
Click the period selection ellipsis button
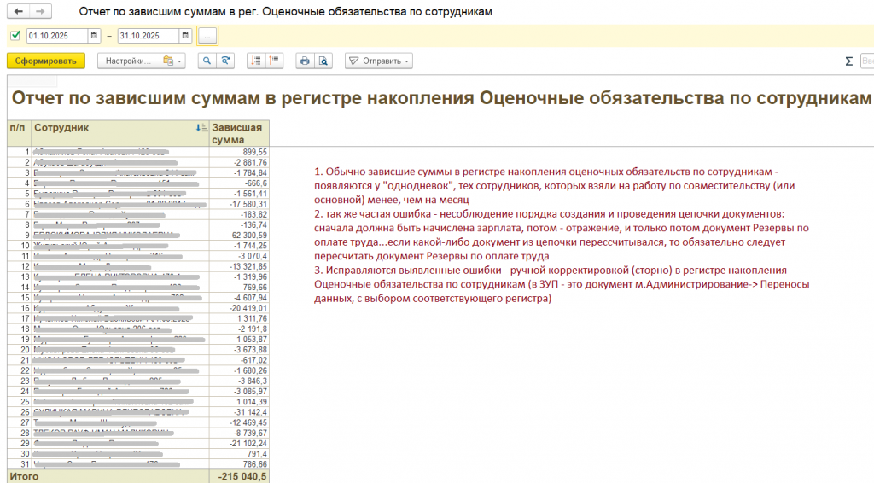[207, 36]
